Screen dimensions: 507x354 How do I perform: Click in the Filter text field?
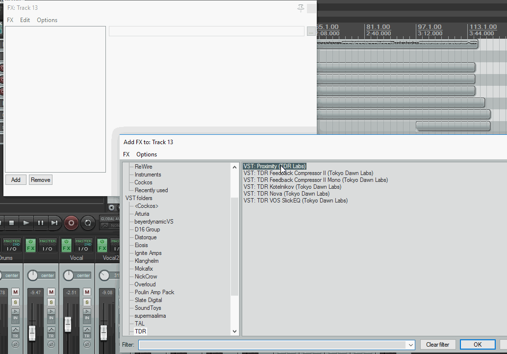pos(272,345)
